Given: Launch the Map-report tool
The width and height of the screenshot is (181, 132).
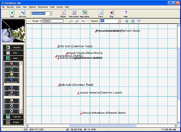Looking at the screenshot, I should pos(85,13).
